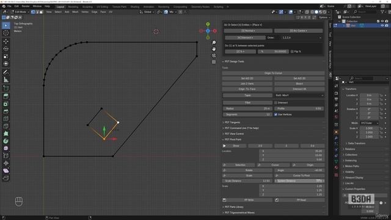Toggle visibility eye of Vert object in outliner
This screenshot has height=220, width=391.
pyautogui.click(x=382, y=26)
